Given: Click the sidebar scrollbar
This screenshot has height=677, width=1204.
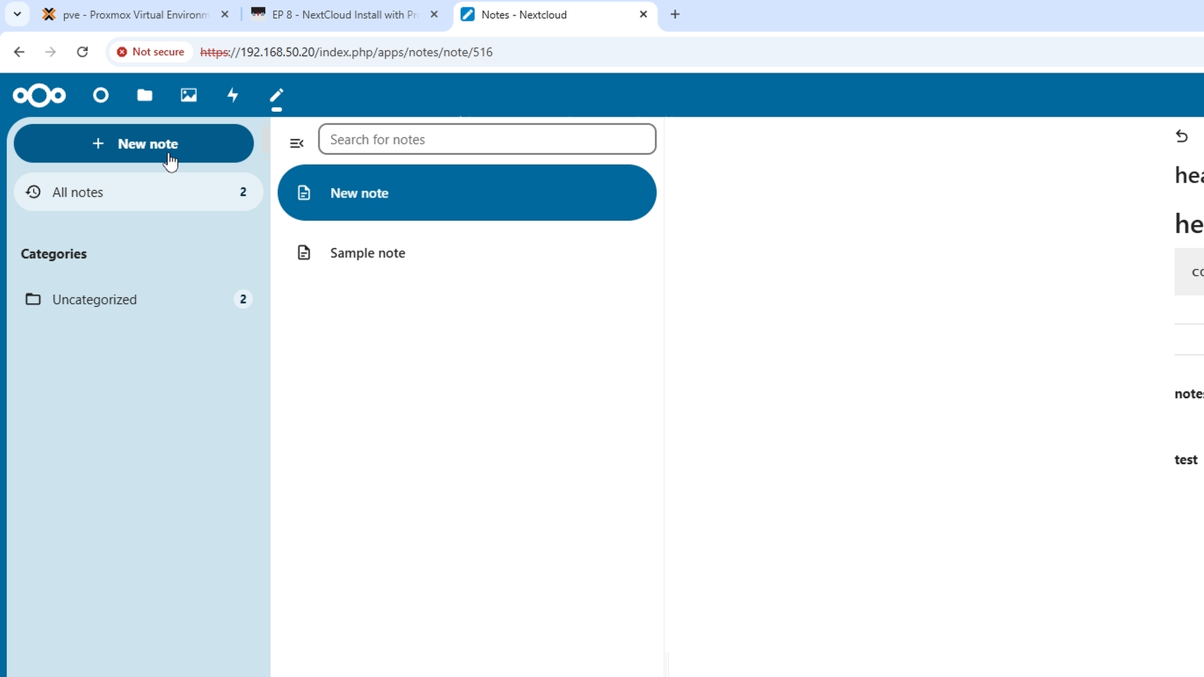Looking at the screenshot, I should pos(266,140).
